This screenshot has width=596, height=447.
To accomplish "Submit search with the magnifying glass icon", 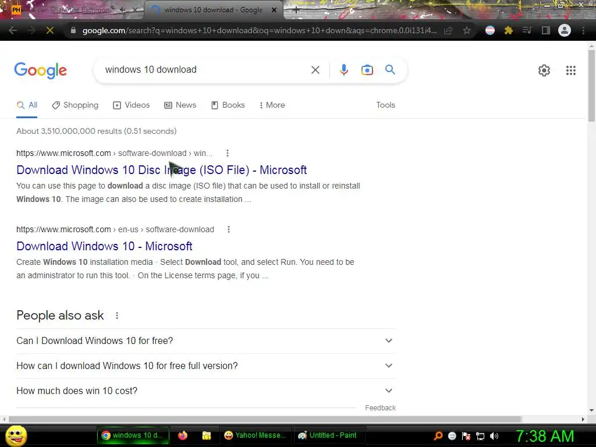I will [x=390, y=70].
